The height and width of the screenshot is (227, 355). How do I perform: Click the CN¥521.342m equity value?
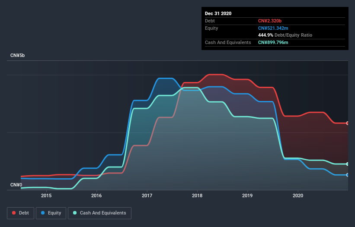click(x=273, y=28)
